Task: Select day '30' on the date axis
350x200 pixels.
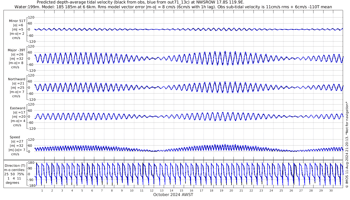Action: pos(331,190)
